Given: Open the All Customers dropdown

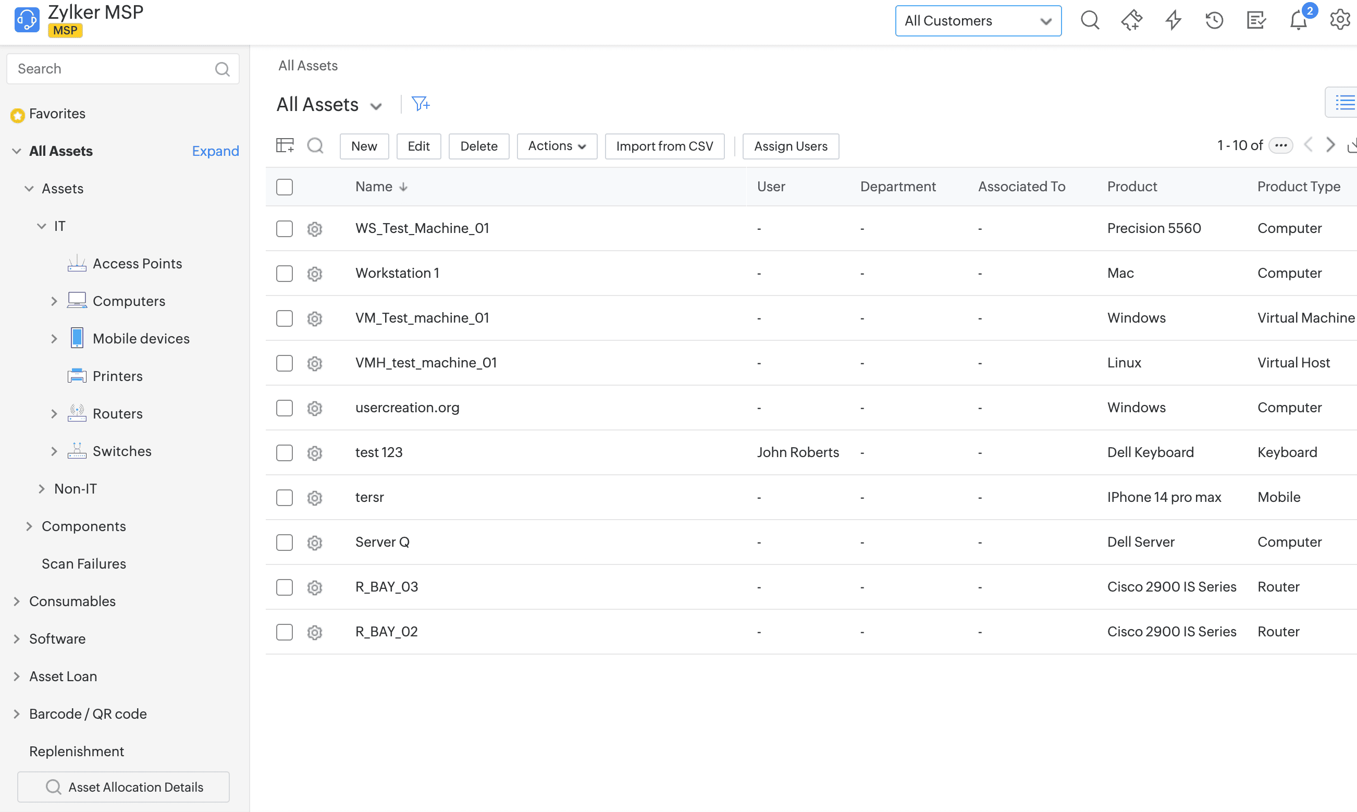Looking at the screenshot, I should tap(978, 21).
